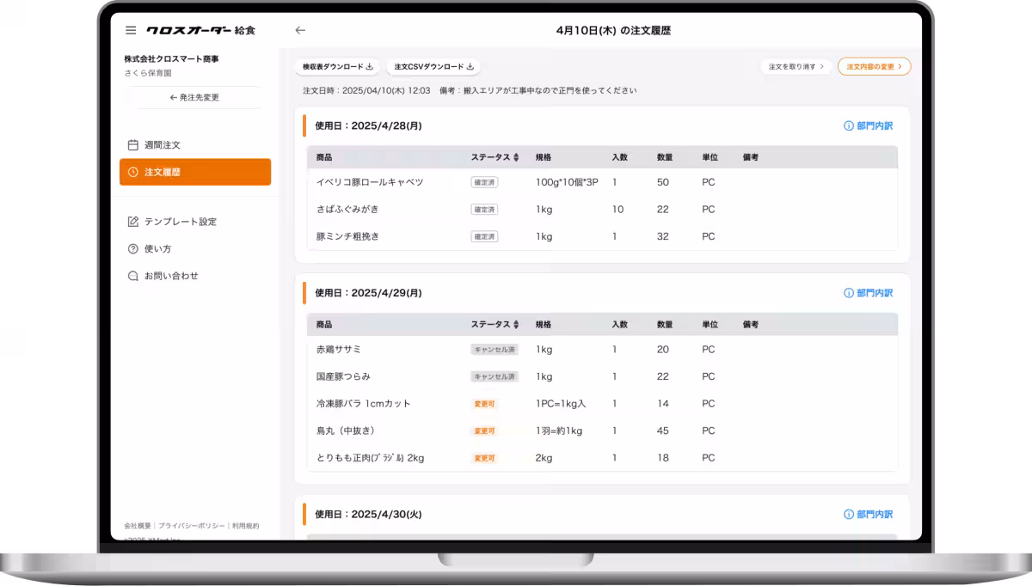Click the download icon on 検収表ダウンロード
The height and width of the screenshot is (586, 1032).
pos(369,66)
